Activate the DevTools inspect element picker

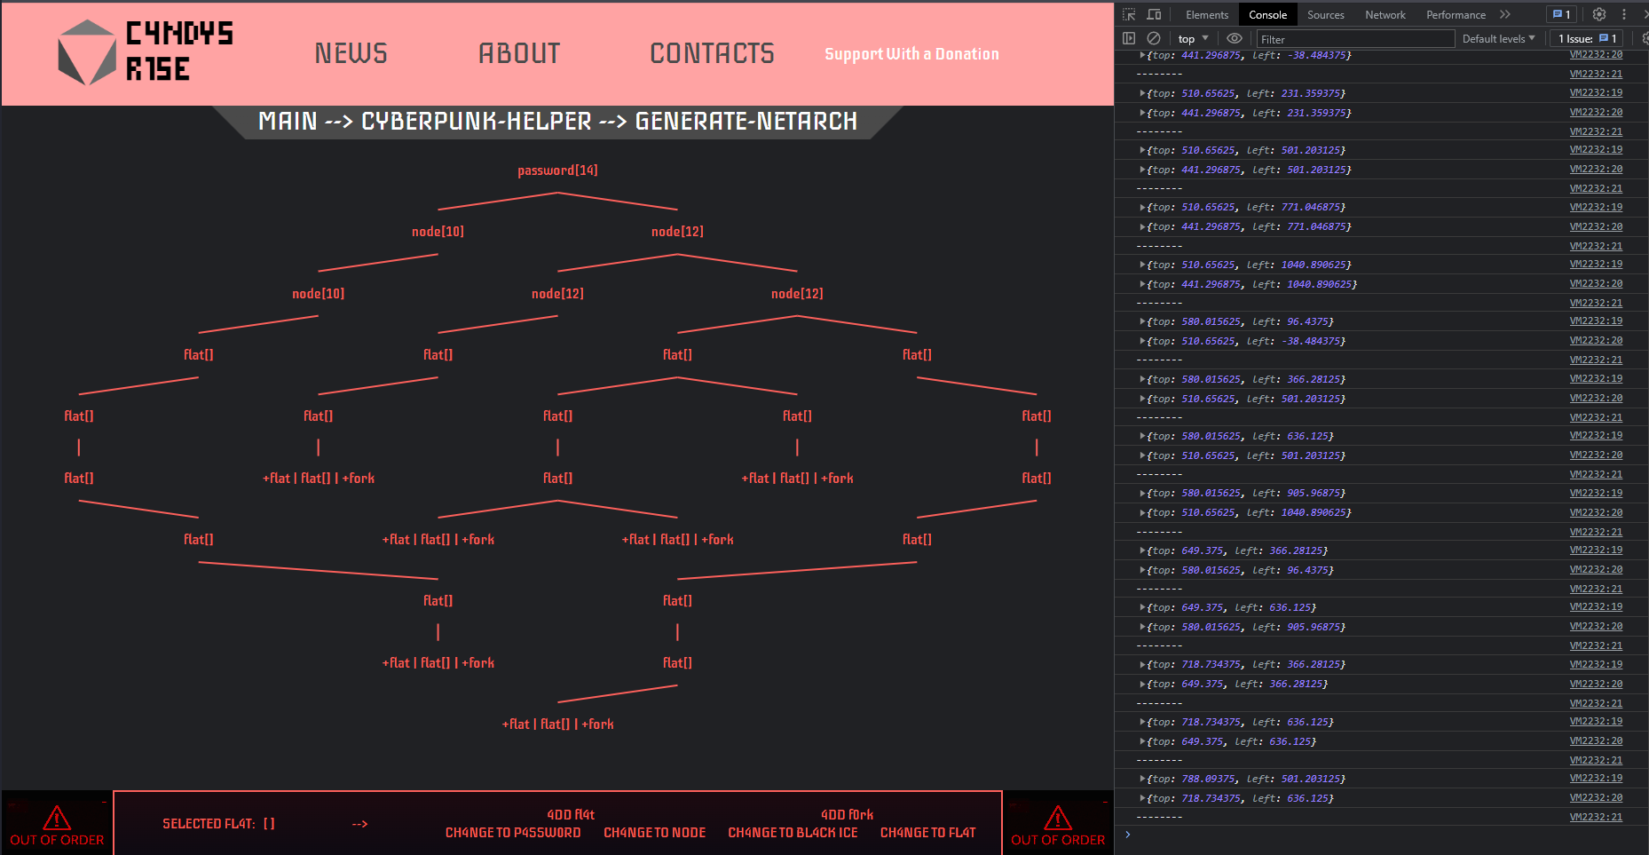[1129, 14]
